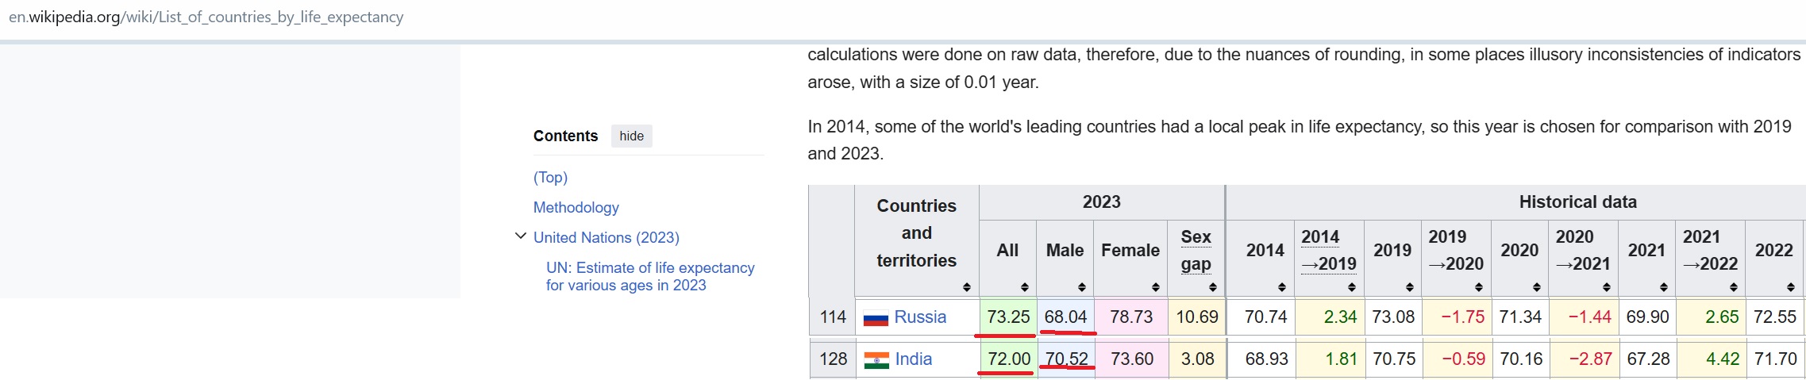Sort by Sex gap column arrows
The image size is (1806, 380).
(x=1213, y=287)
